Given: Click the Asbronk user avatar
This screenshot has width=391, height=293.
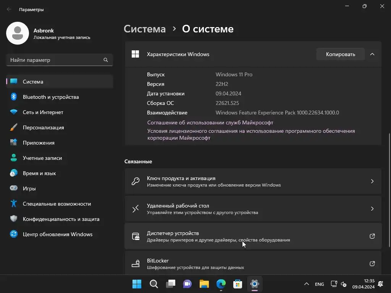Looking at the screenshot, I should point(18,33).
